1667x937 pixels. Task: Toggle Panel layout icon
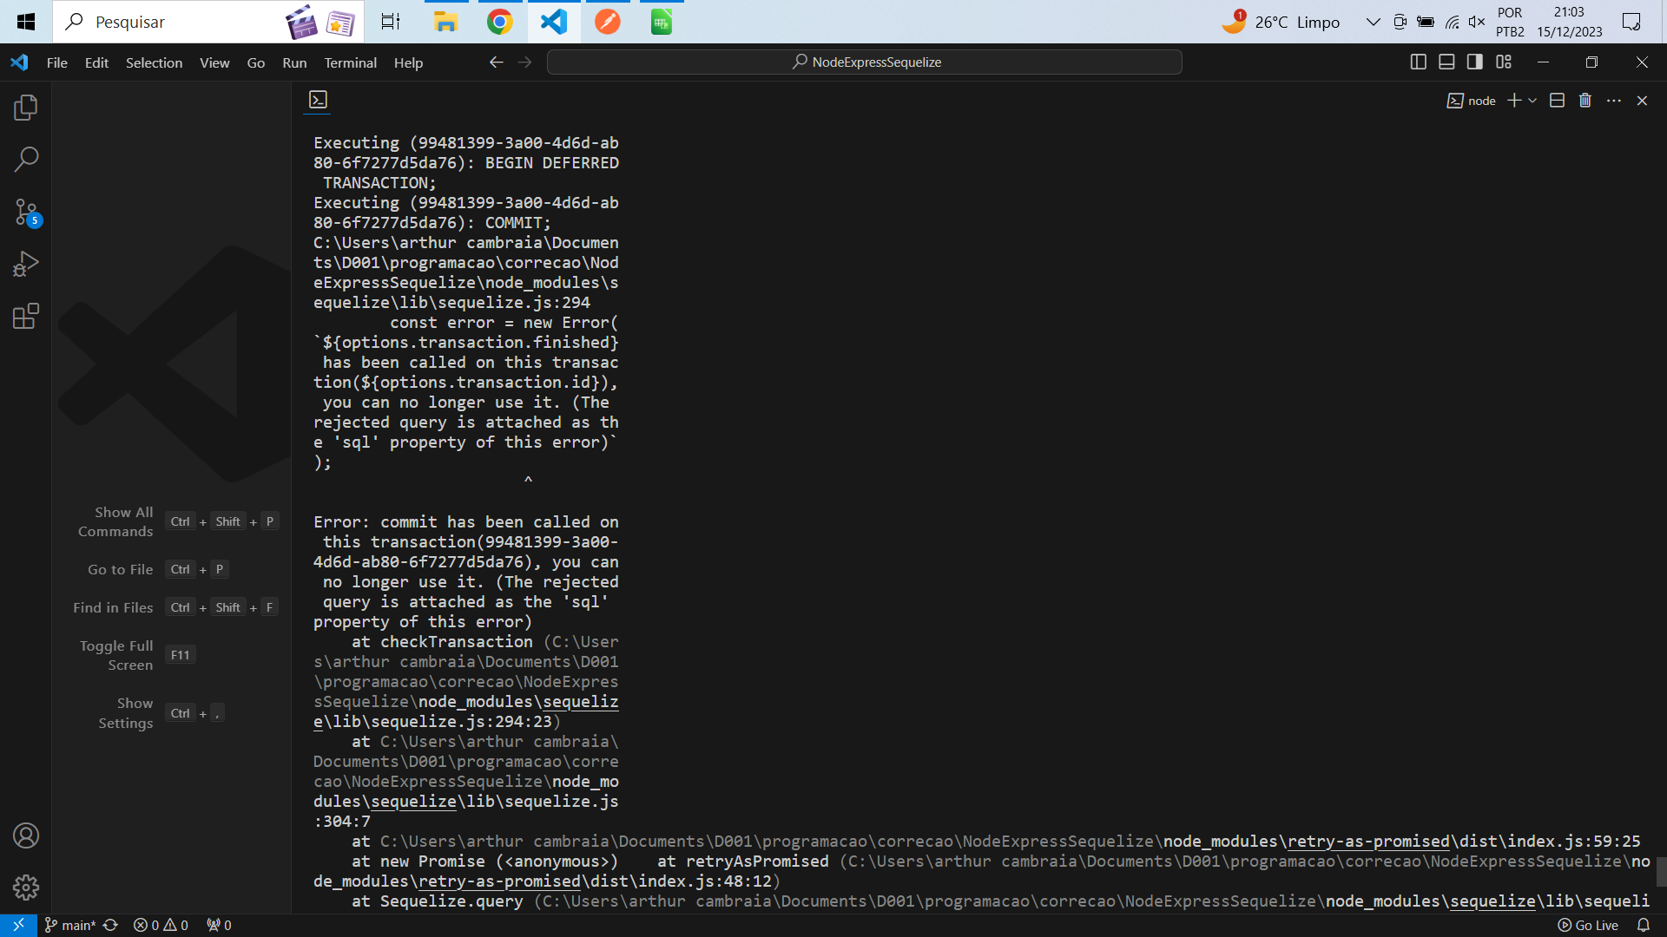click(x=1446, y=62)
